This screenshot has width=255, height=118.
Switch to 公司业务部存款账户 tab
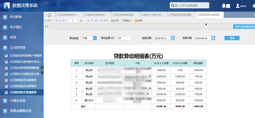click(x=69, y=15)
